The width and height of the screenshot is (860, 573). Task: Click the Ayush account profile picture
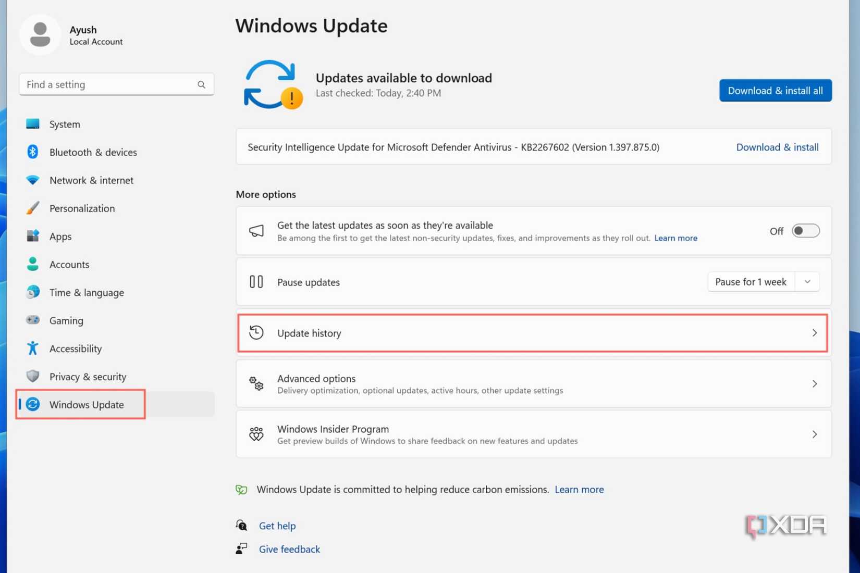40,34
